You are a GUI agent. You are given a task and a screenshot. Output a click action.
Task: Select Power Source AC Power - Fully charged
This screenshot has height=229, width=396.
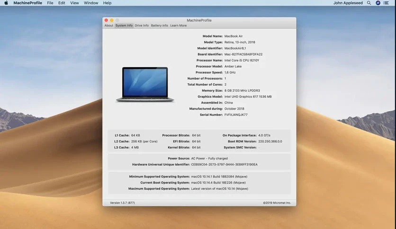coord(209,159)
